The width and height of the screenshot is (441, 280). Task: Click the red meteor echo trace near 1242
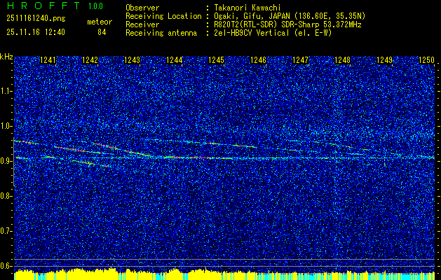[x=122, y=150]
